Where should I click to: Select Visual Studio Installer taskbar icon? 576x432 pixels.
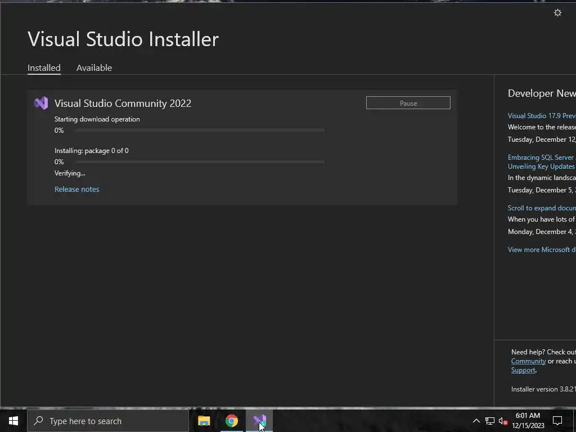pyautogui.click(x=259, y=421)
